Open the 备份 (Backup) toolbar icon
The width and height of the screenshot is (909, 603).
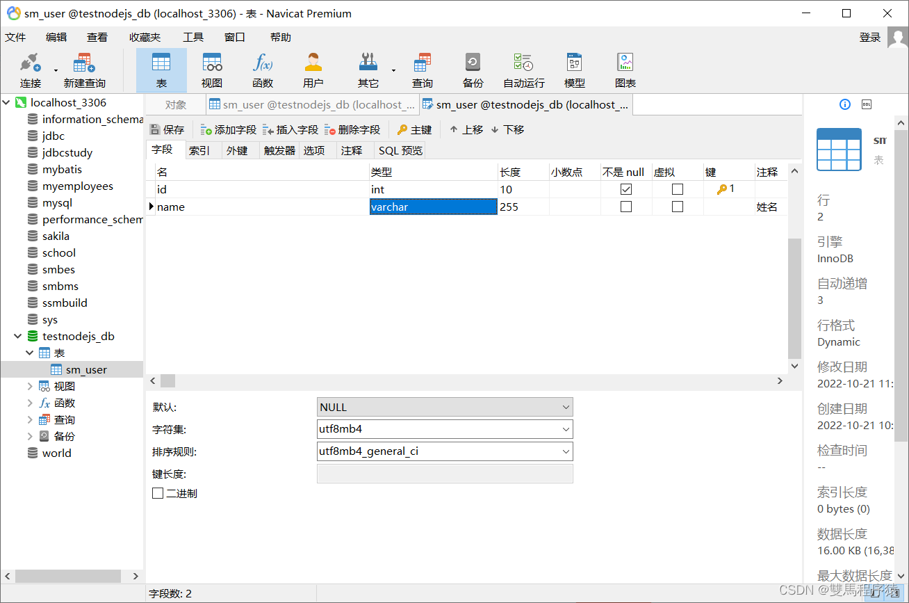coord(473,70)
